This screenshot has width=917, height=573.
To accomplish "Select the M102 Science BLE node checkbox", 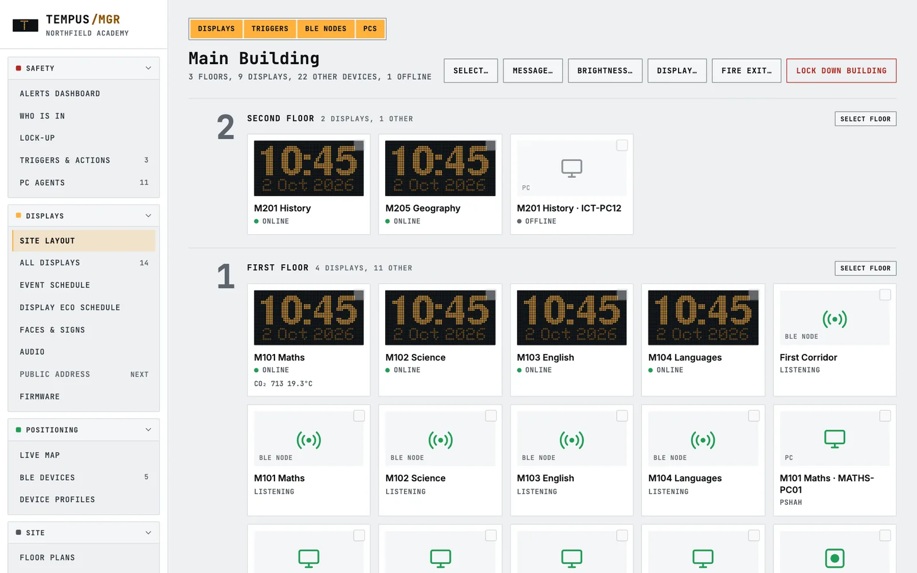I will point(491,415).
